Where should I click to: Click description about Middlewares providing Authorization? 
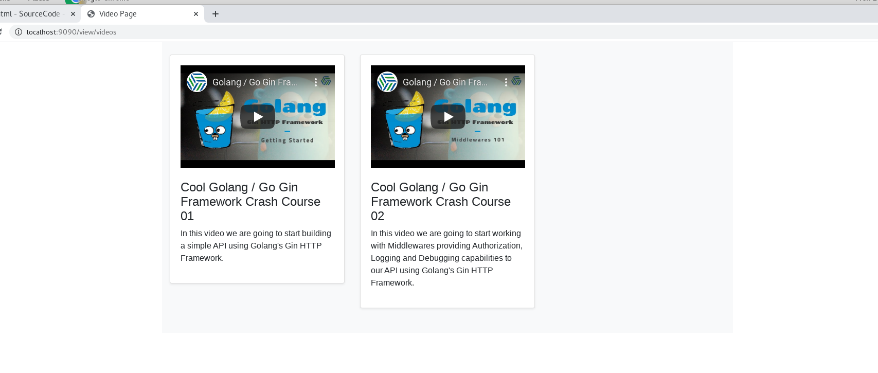point(446,258)
